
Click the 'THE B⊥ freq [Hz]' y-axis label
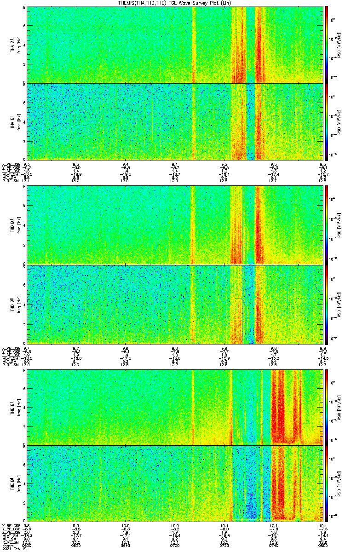(x=15, y=407)
